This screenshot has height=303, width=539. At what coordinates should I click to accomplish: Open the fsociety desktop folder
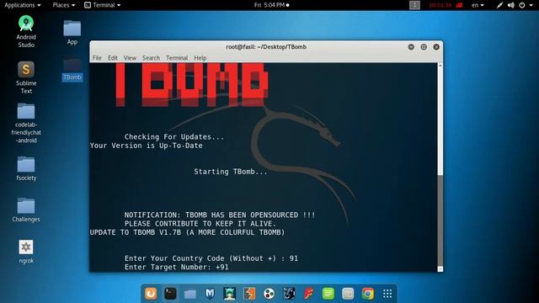[x=26, y=168]
